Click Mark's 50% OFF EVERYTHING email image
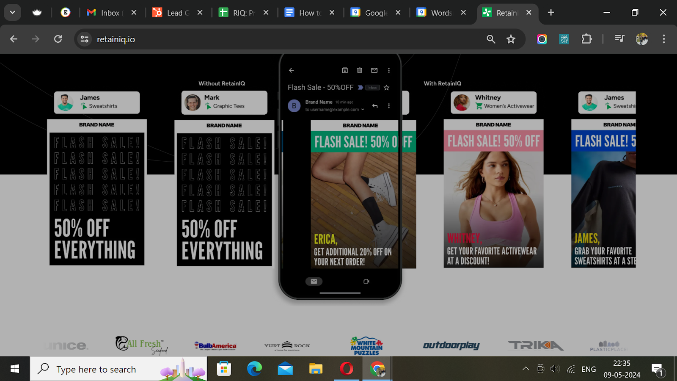Screen dimensions: 677x381 click(224, 199)
